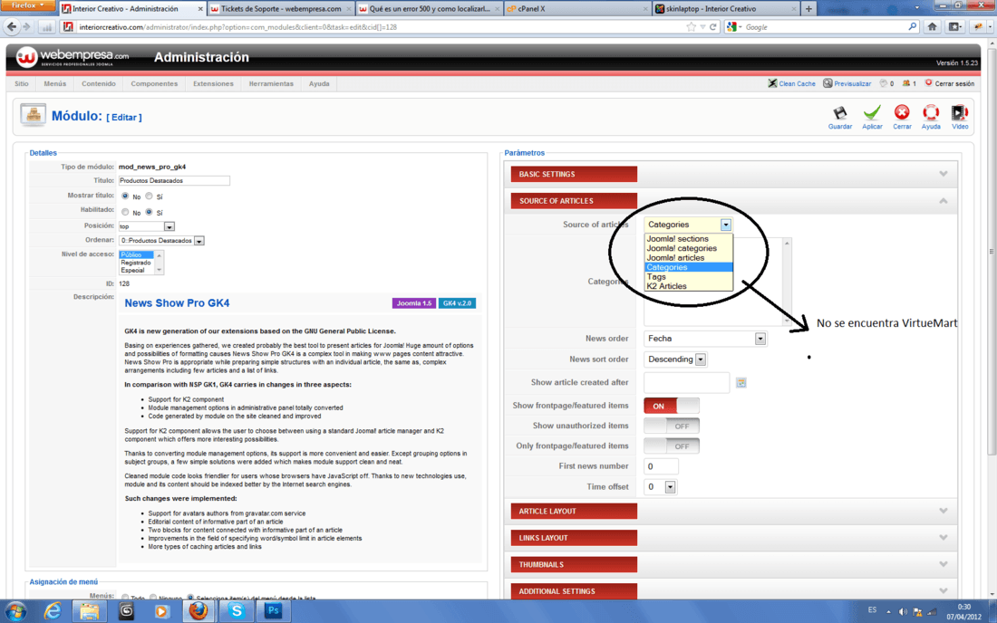Screen dimensions: 997x623
Task: Click the Firefox menu button
Action: 27,5
